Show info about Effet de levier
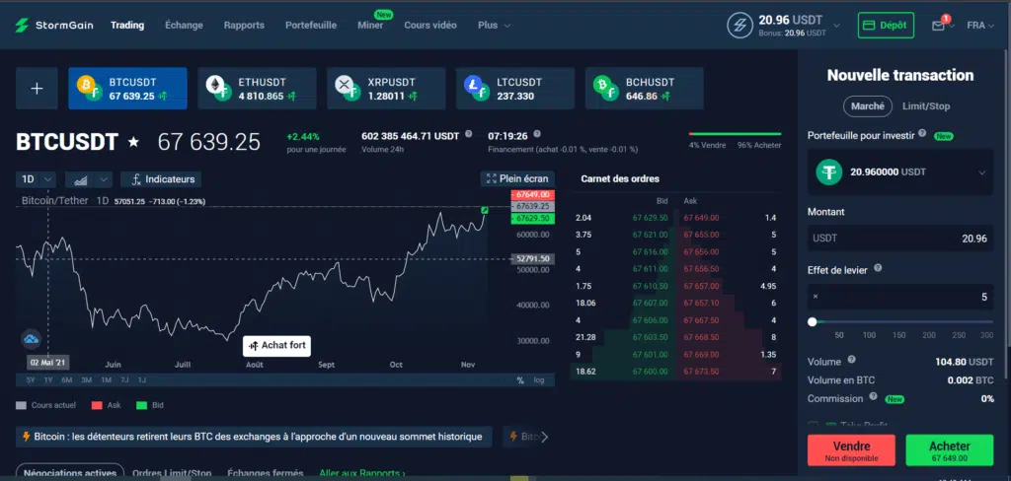1011x481 pixels. coord(878,268)
